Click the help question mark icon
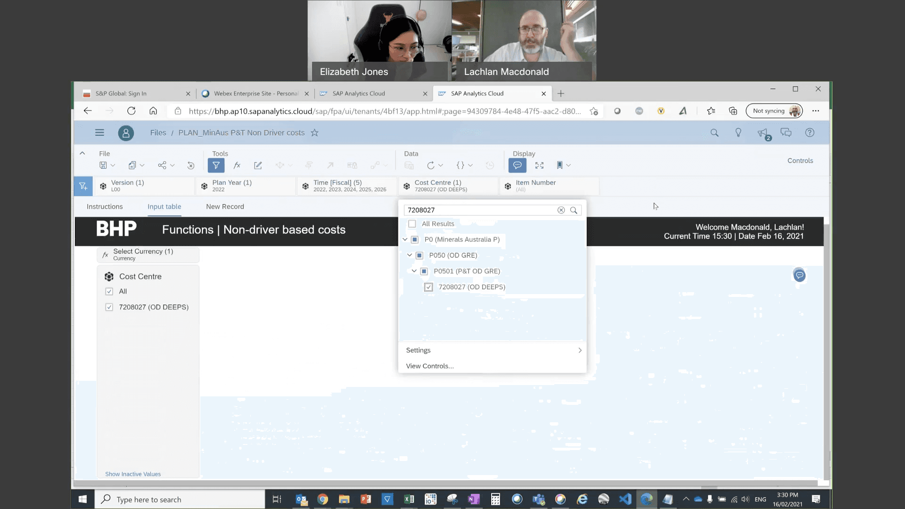This screenshot has width=905, height=509. [x=809, y=133]
